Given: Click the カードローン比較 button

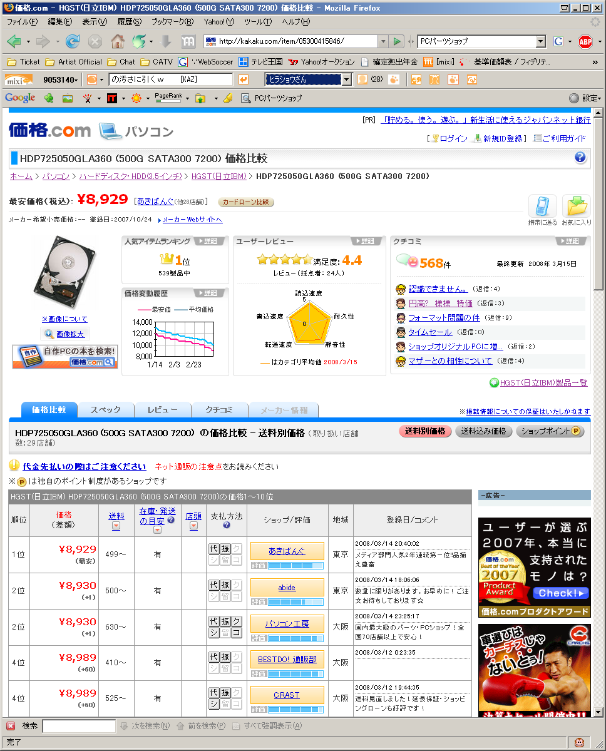Looking at the screenshot, I should [246, 202].
